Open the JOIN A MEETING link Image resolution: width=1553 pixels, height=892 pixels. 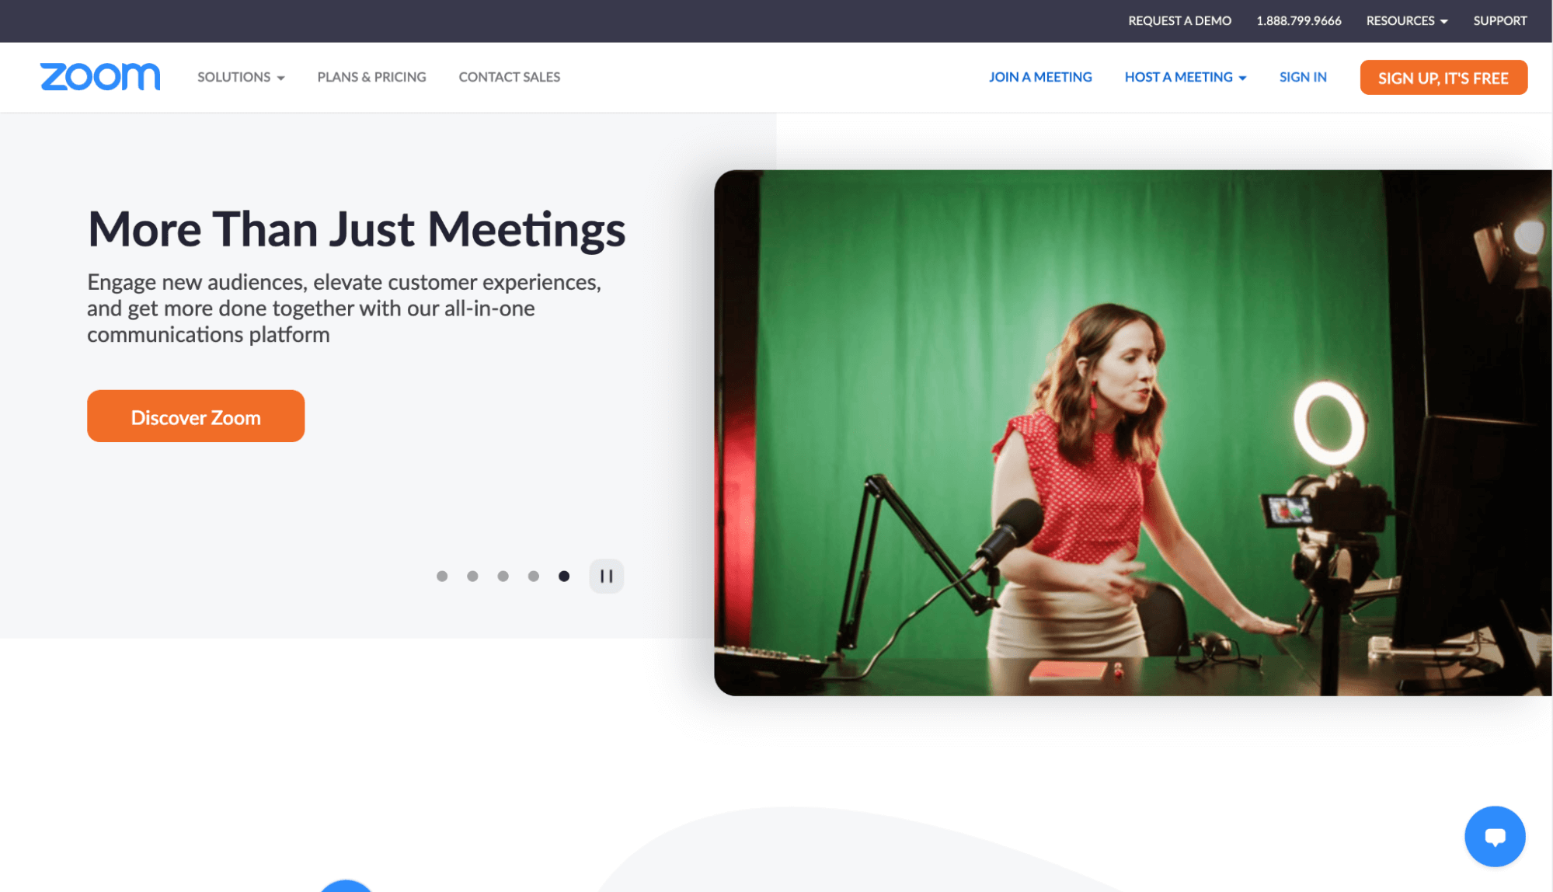[1040, 77]
